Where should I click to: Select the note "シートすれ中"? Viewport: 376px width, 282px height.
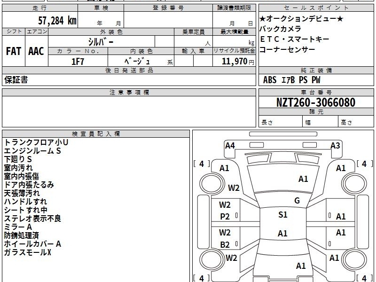click(x=26, y=210)
